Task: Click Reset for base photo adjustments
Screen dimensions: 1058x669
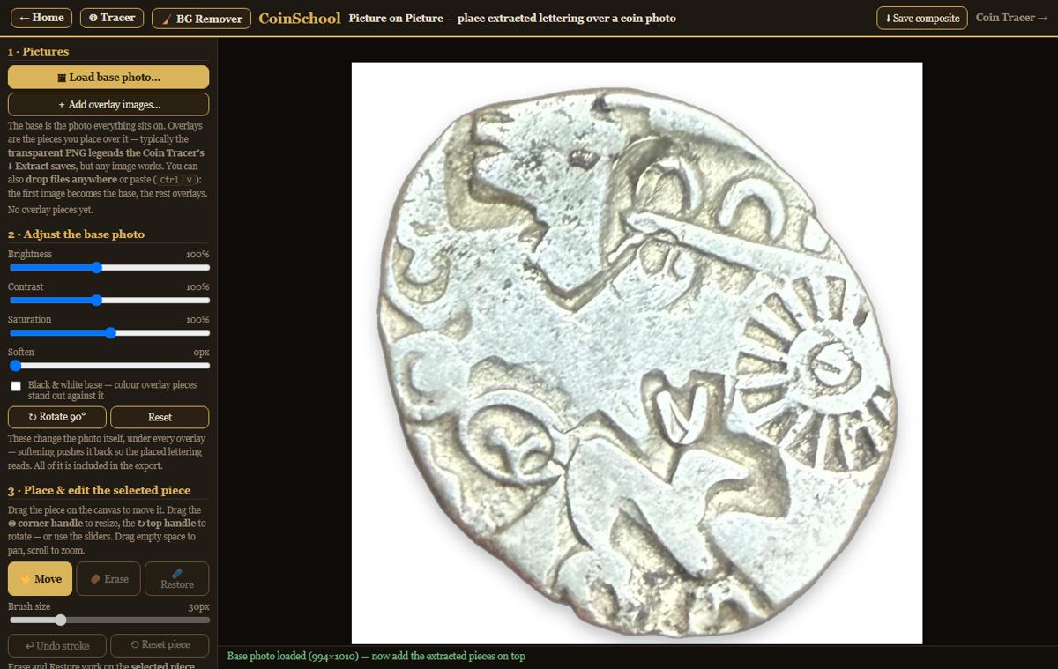Action: 160,417
